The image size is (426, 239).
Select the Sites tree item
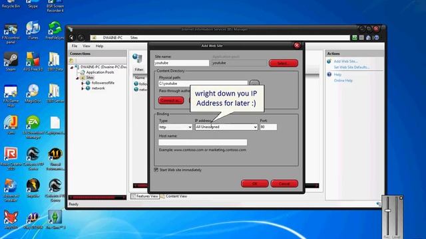[x=90, y=78]
